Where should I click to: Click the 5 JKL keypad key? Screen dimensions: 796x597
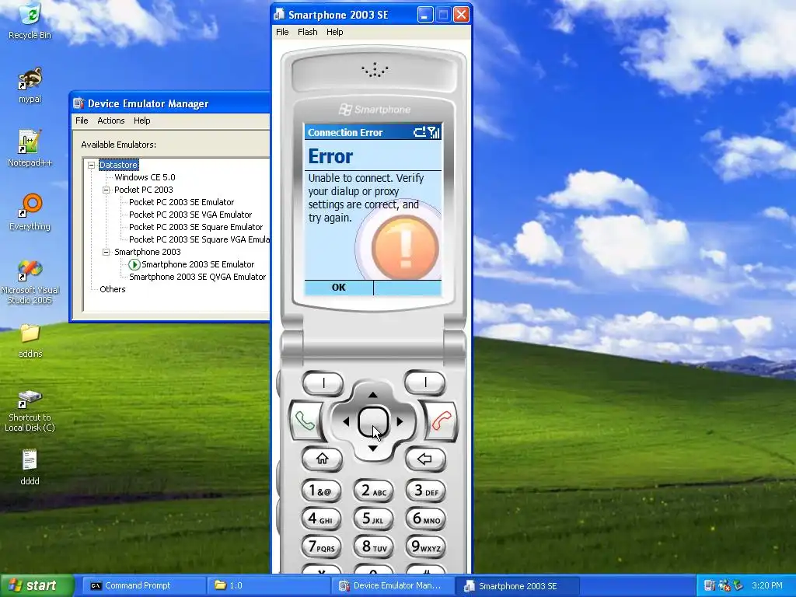click(373, 518)
